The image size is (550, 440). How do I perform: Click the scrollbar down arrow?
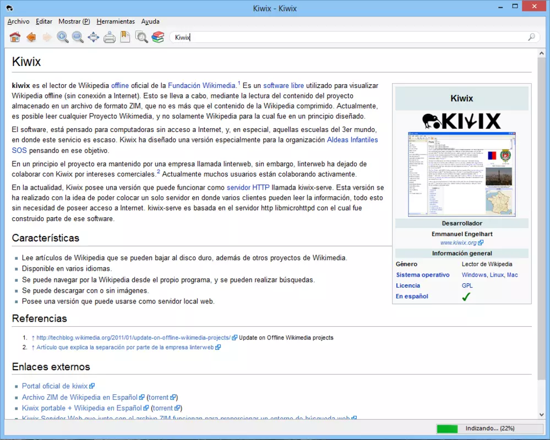pos(542,415)
